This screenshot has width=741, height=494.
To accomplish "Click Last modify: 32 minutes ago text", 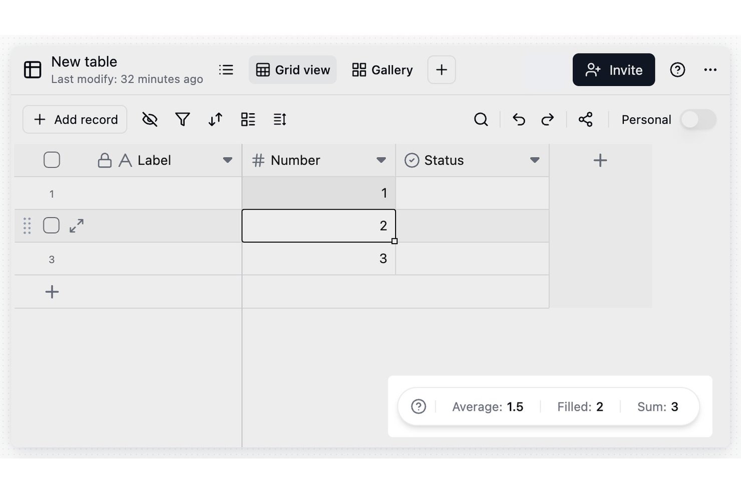I will coord(127,79).
